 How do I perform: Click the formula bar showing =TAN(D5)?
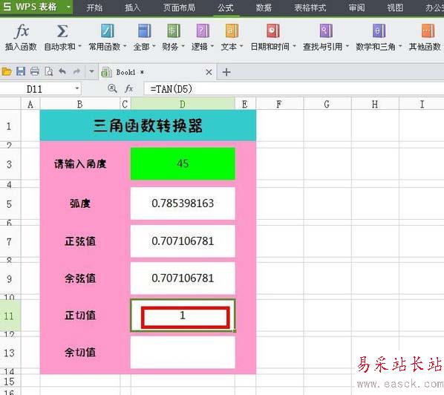coord(293,89)
